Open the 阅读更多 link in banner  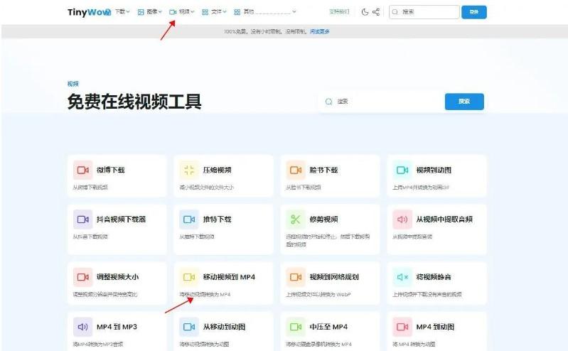click(x=319, y=31)
